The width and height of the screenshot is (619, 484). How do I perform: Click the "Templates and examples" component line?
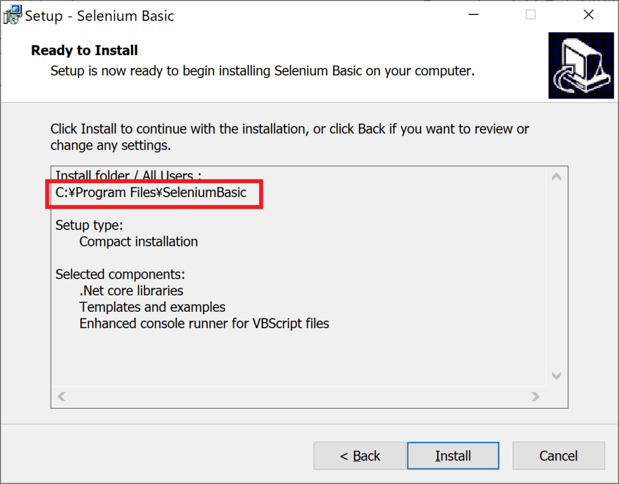(152, 307)
